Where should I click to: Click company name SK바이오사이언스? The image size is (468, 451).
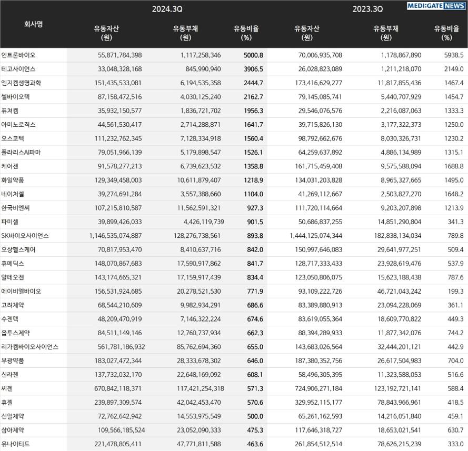click(x=25, y=236)
